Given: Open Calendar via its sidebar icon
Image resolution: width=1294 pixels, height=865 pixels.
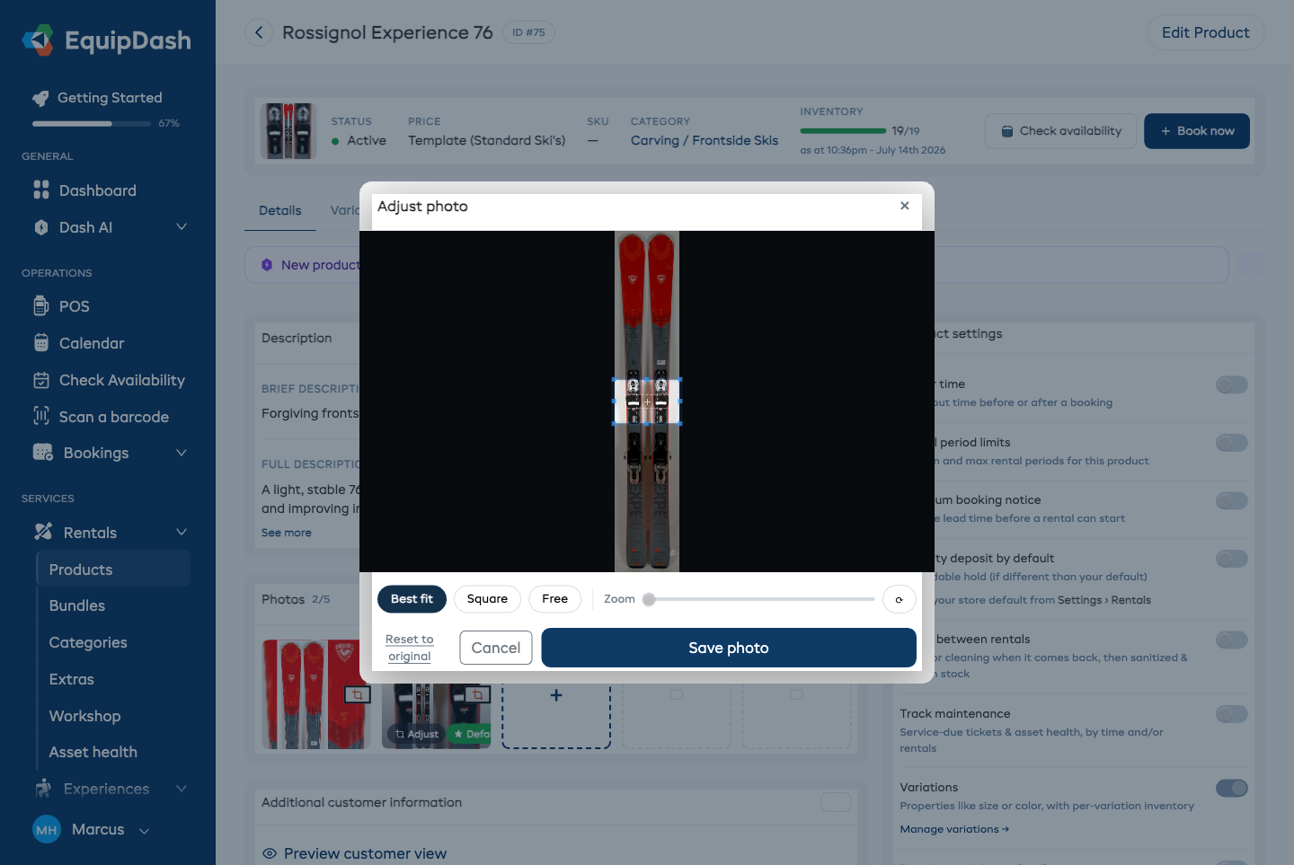Looking at the screenshot, I should [x=41, y=343].
